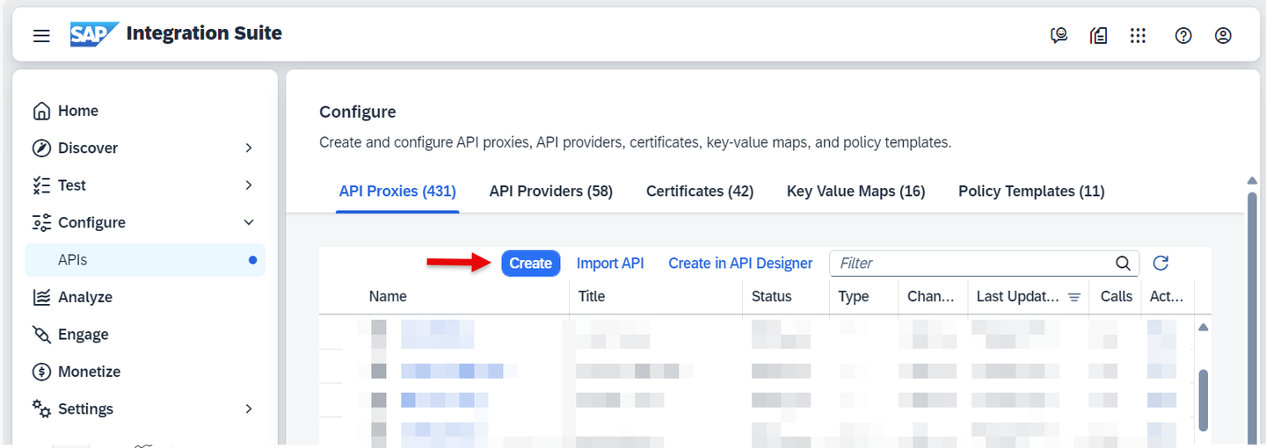
Task: Expand the Test section chevron
Action: point(249,185)
